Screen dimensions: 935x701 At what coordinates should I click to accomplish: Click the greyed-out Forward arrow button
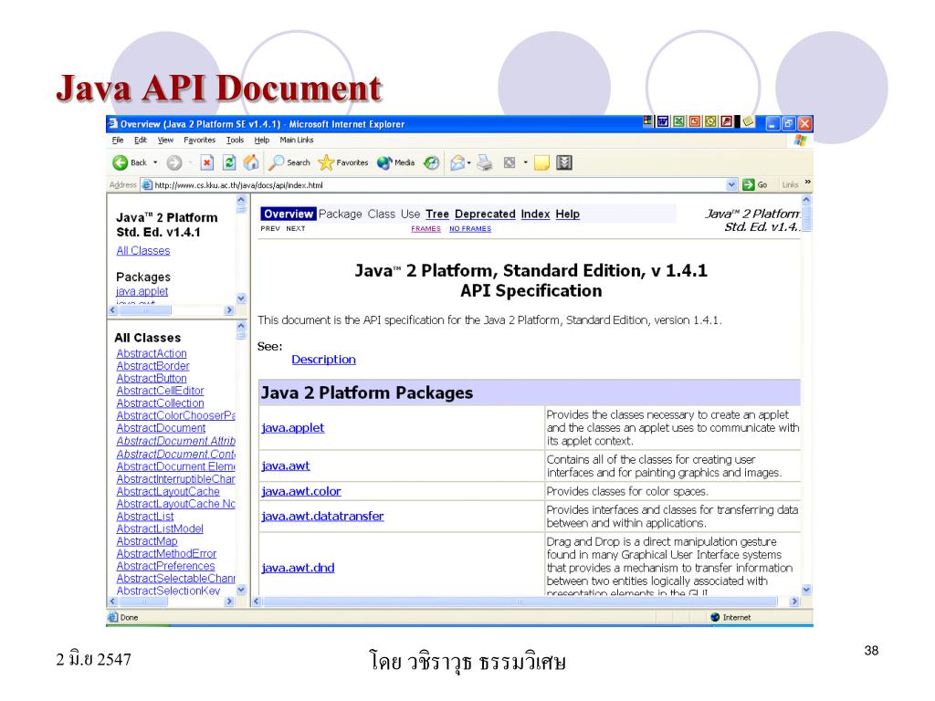(x=174, y=162)
